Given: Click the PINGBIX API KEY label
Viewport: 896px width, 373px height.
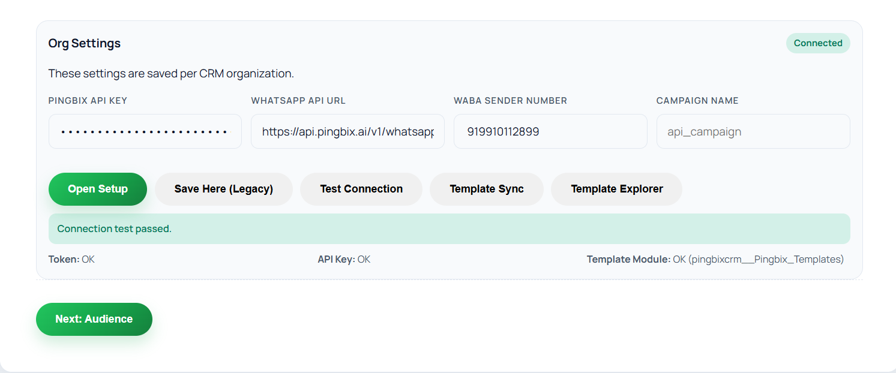Looking at the screenshot, I should pyautogui.click(x=88, y=101).
